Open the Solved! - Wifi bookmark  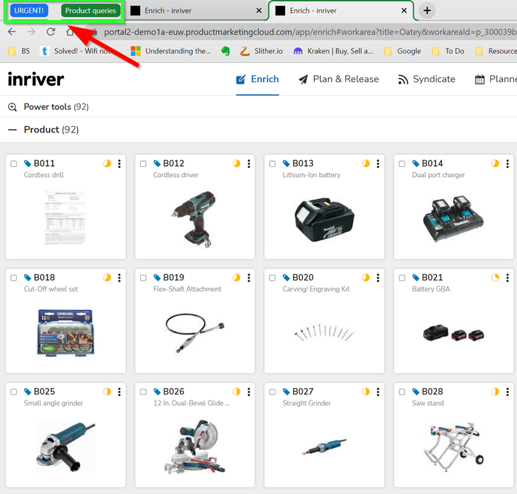coord(75,51)
